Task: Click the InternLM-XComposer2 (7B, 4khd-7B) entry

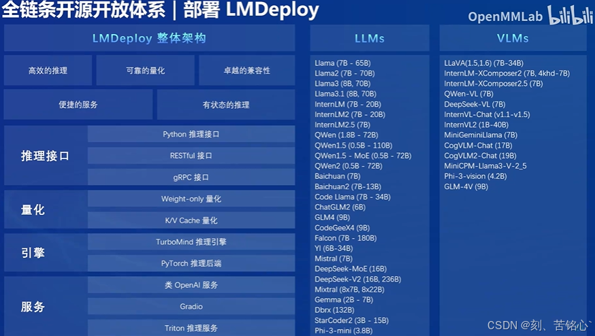Action: click(507, 73)
